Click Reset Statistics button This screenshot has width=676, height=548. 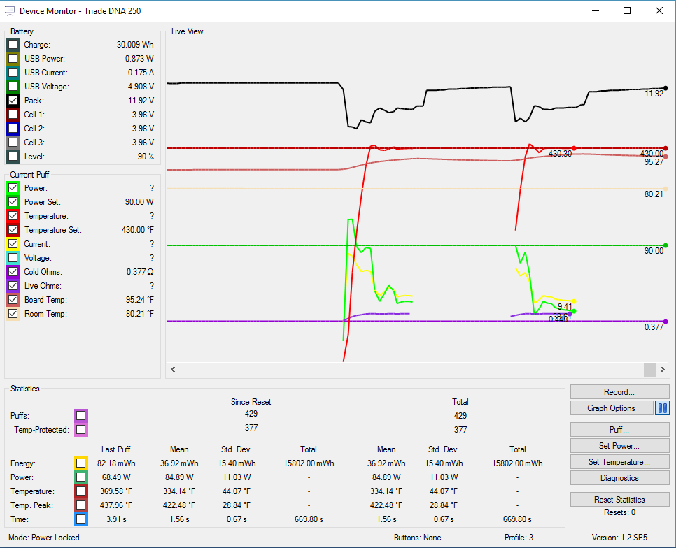(x=619, y=500)
